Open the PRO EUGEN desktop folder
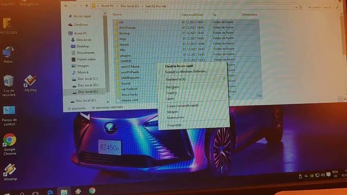 point(8,26)
